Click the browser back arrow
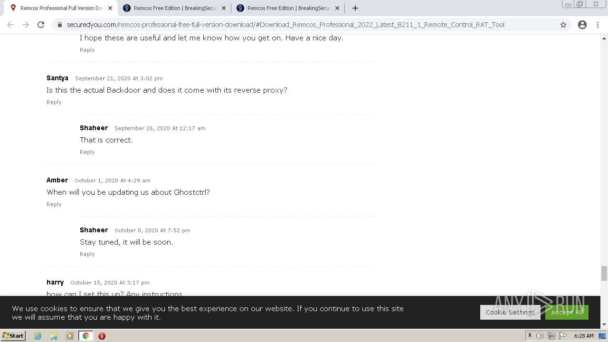Screen dimensions: 608x342 (x=10, y=25)
